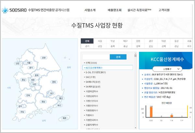Screen dimensions: 195x133
Task: Click the facility list scrollbar up arrow
Action: pyautogui.click(x=136, y=53)
